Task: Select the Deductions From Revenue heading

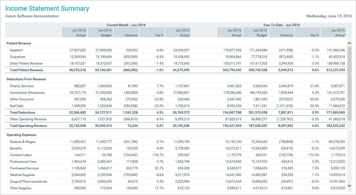Action: [x=26, y=79]
